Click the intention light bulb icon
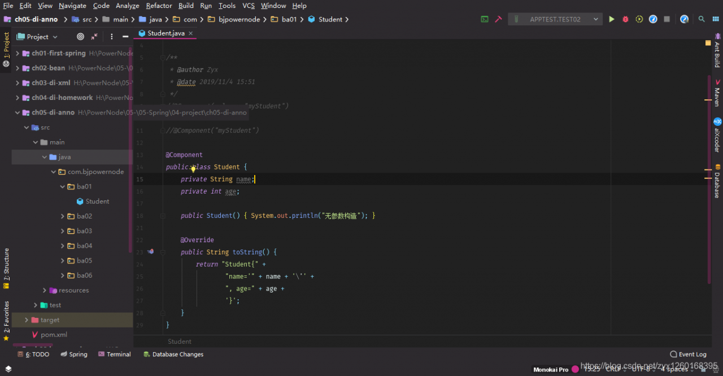723x376 pixels. pos(193,168)
